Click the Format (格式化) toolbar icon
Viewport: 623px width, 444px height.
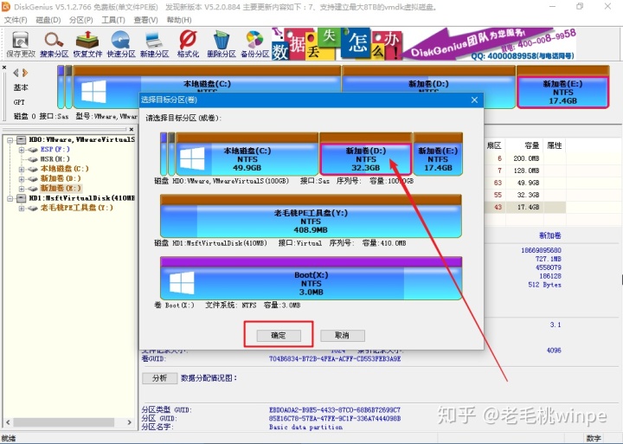coord(188,44)
